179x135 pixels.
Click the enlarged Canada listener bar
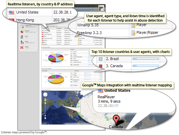click(146, 66)
